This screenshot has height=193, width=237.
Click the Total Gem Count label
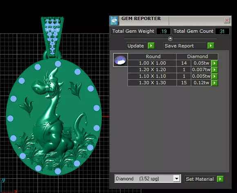193,31
